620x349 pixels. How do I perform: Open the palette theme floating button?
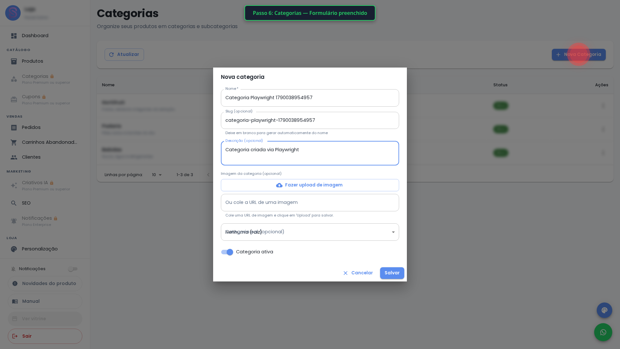pyautogui.click(x=604, y=310)
